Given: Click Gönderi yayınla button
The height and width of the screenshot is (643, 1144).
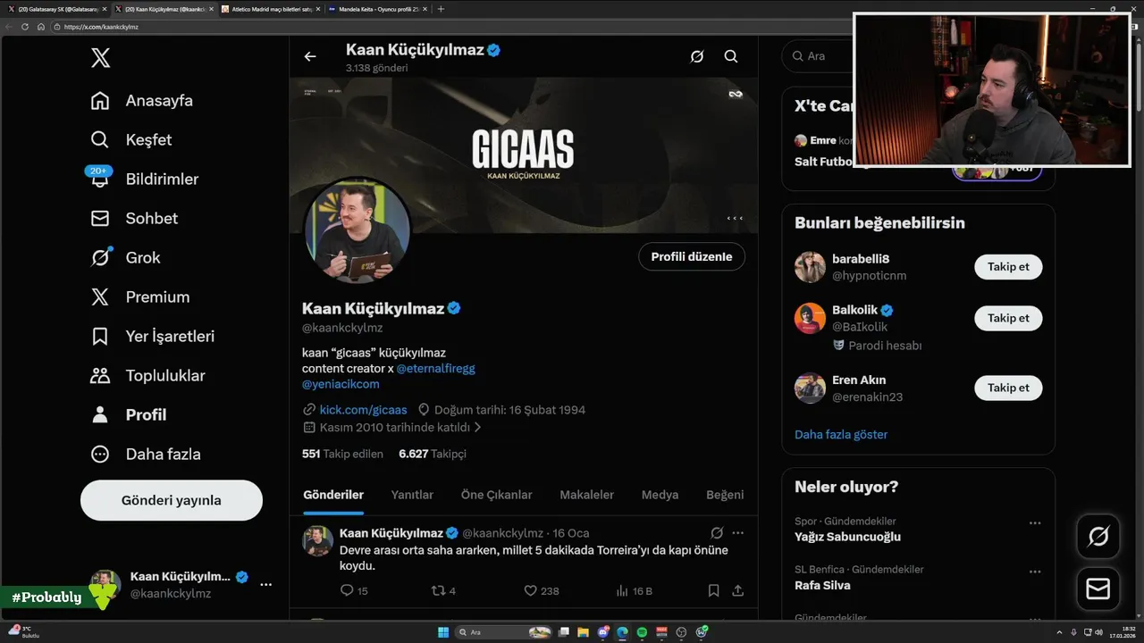Looking at the screenshot, I should pos(172,500).
